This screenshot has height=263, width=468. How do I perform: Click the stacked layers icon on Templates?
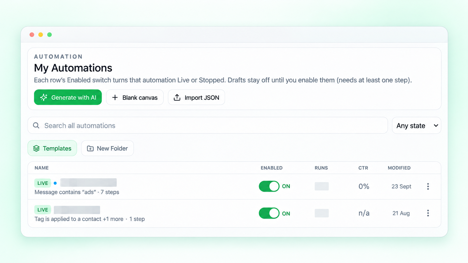[36, 148]
